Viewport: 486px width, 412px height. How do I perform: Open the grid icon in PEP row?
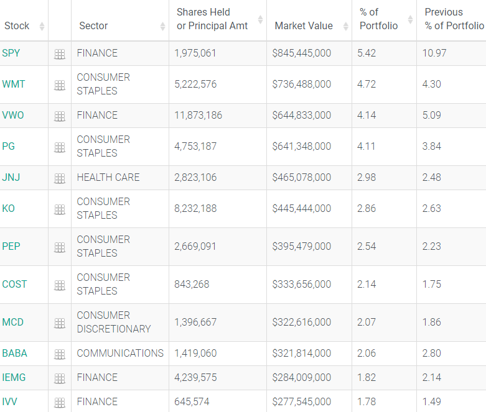click(60, 247)
